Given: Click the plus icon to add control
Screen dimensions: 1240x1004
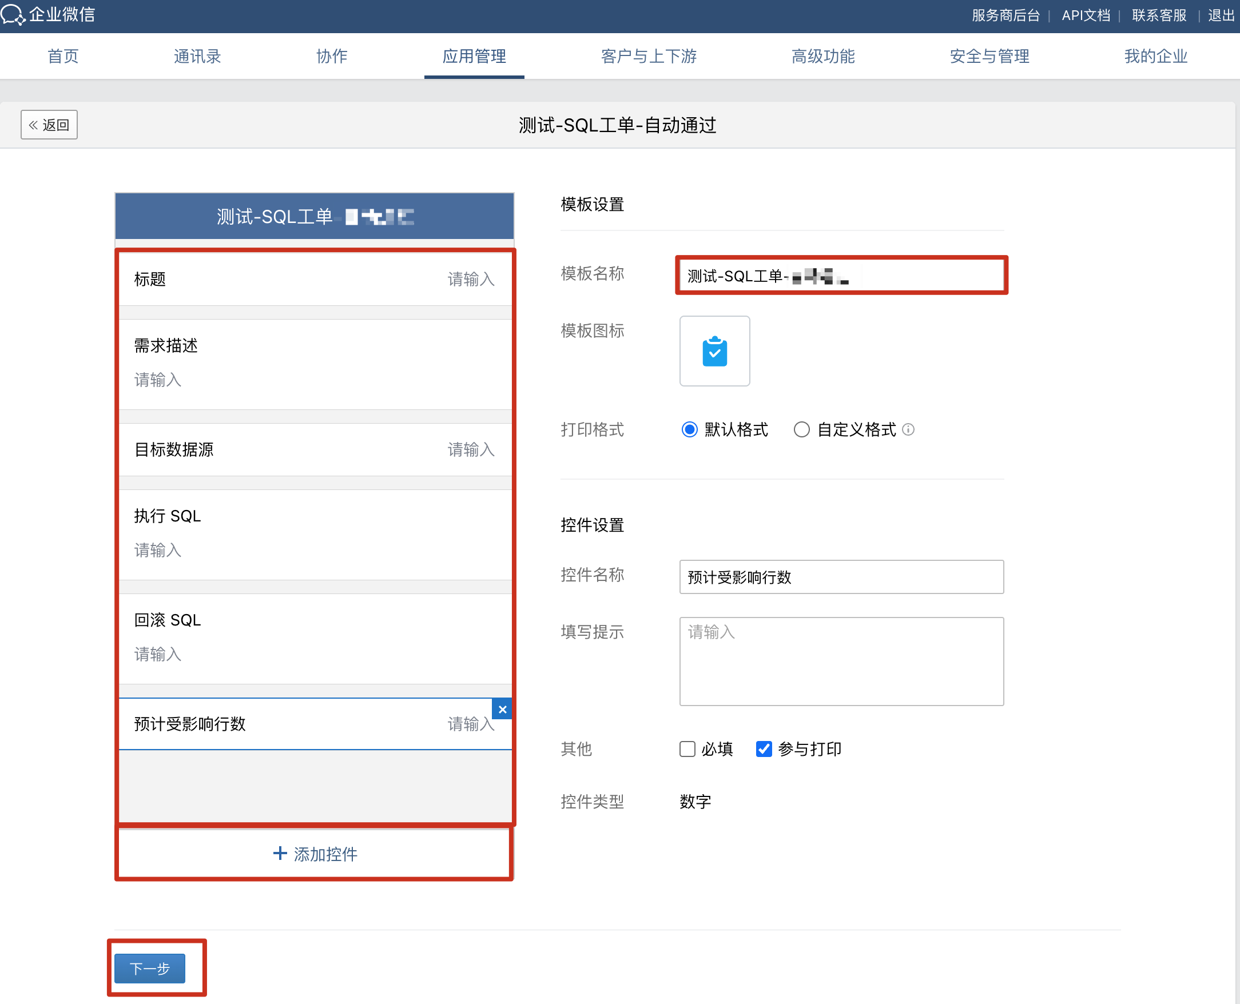Looking at the screenshot, I should coord(280,853).
